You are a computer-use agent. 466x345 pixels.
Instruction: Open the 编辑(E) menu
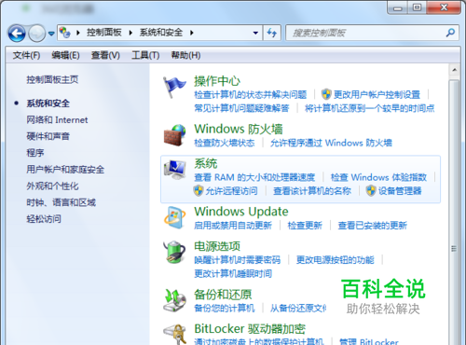pyautogui.click(x=65, y=55)
